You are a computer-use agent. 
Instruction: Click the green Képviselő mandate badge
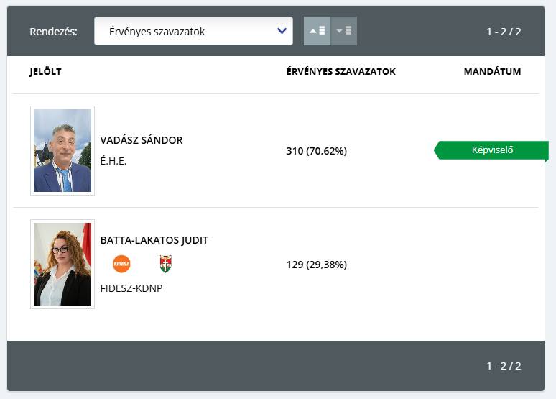[x=492, y=150]
